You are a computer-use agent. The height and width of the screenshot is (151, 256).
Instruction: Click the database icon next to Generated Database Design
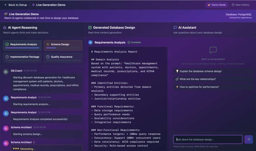(x=90, y=28)
